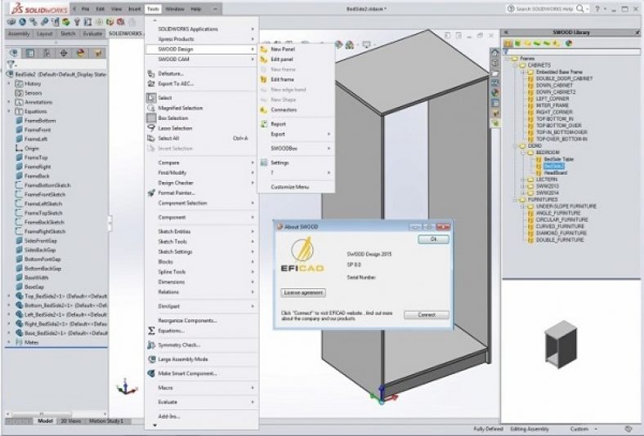Image resolution: width=644 pixels, height=436 pixels.
Task: Click Customize Menu in SWOOD Design submenu
Action: point(289,187)
